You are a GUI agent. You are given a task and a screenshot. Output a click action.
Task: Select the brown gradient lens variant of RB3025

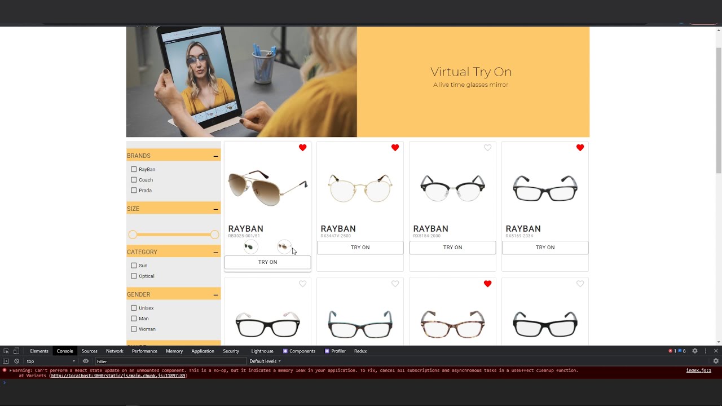(284, 246)
